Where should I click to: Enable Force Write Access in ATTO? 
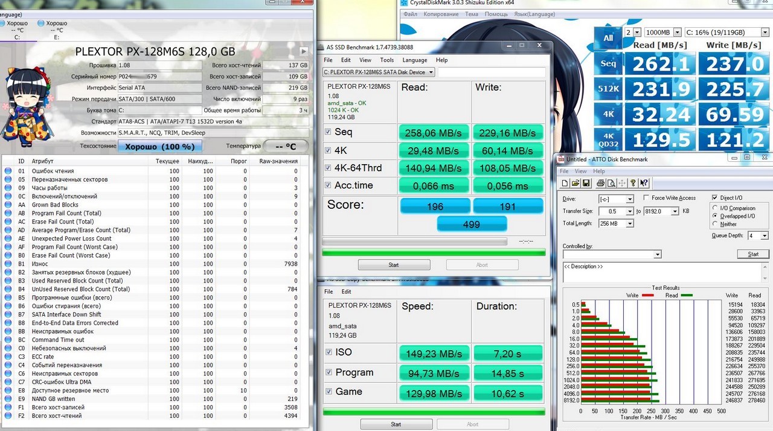click(x=646, y=198)
